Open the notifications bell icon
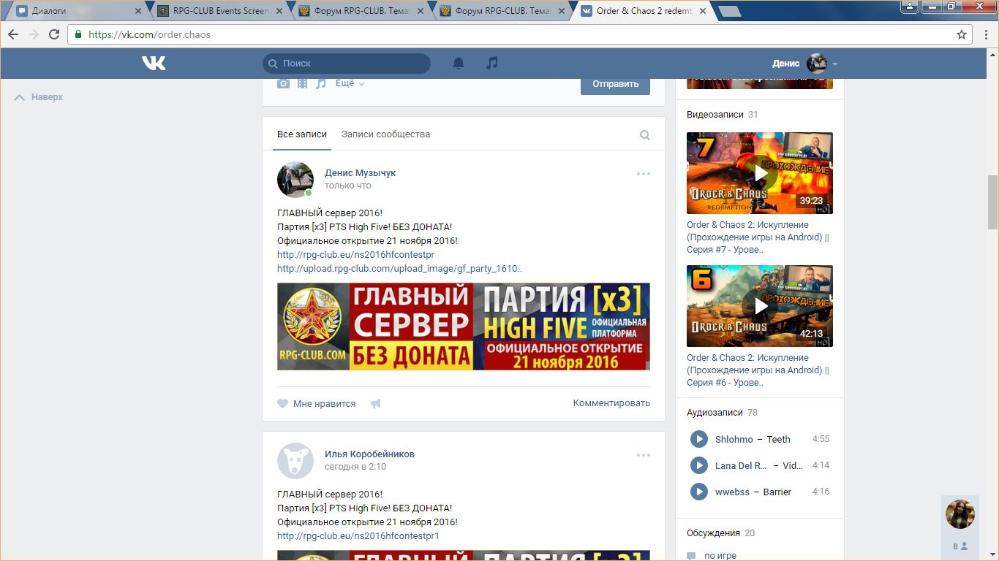The image size is (999, 561). 459,64
